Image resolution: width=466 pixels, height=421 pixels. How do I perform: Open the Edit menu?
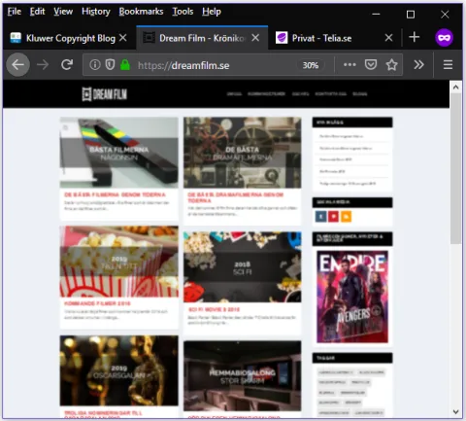(x=37, y=12)
